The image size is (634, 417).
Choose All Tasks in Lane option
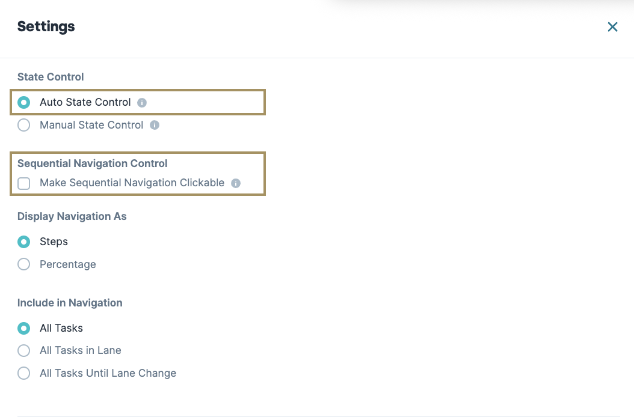(x=23, y=350)
